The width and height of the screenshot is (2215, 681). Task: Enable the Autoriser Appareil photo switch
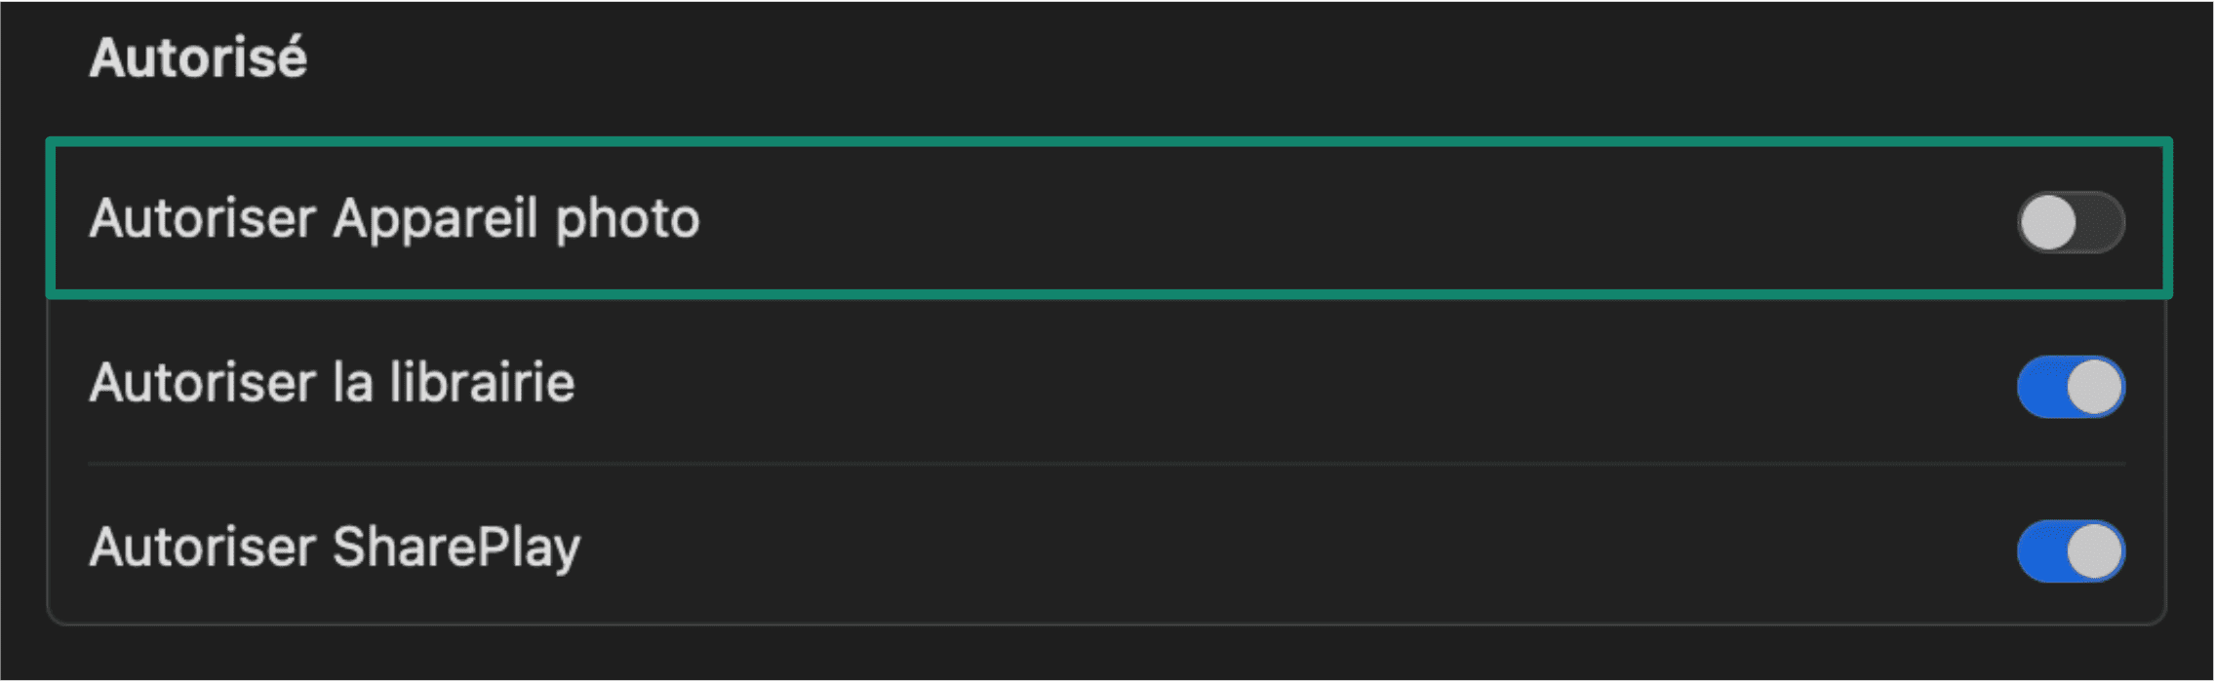coord(2070,222)
